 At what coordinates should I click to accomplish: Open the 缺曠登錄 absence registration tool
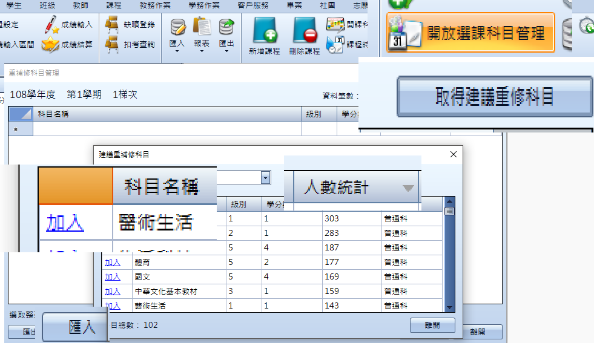[130, 25]
